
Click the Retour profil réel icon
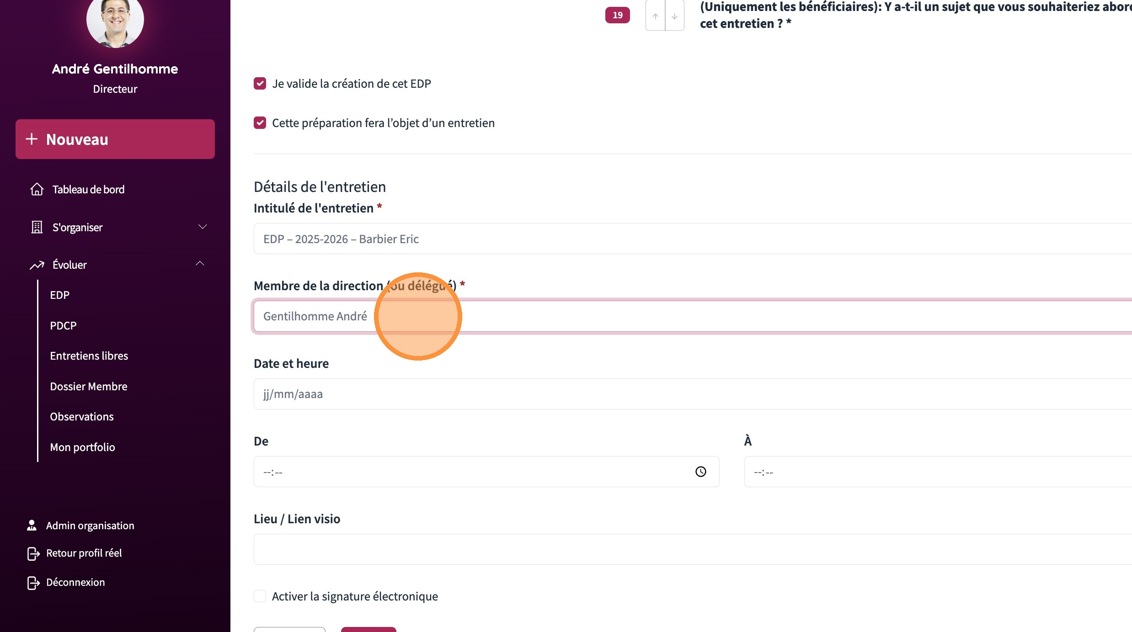pos(33,553)
